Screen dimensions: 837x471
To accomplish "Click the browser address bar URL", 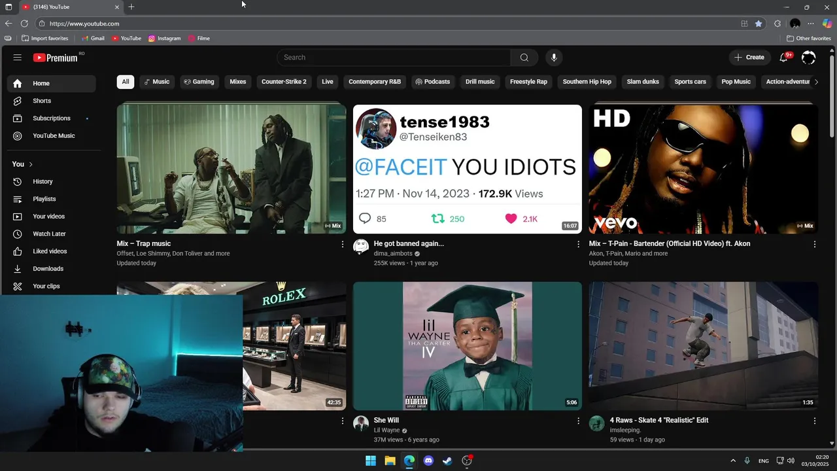I will [x=84, y=24].
